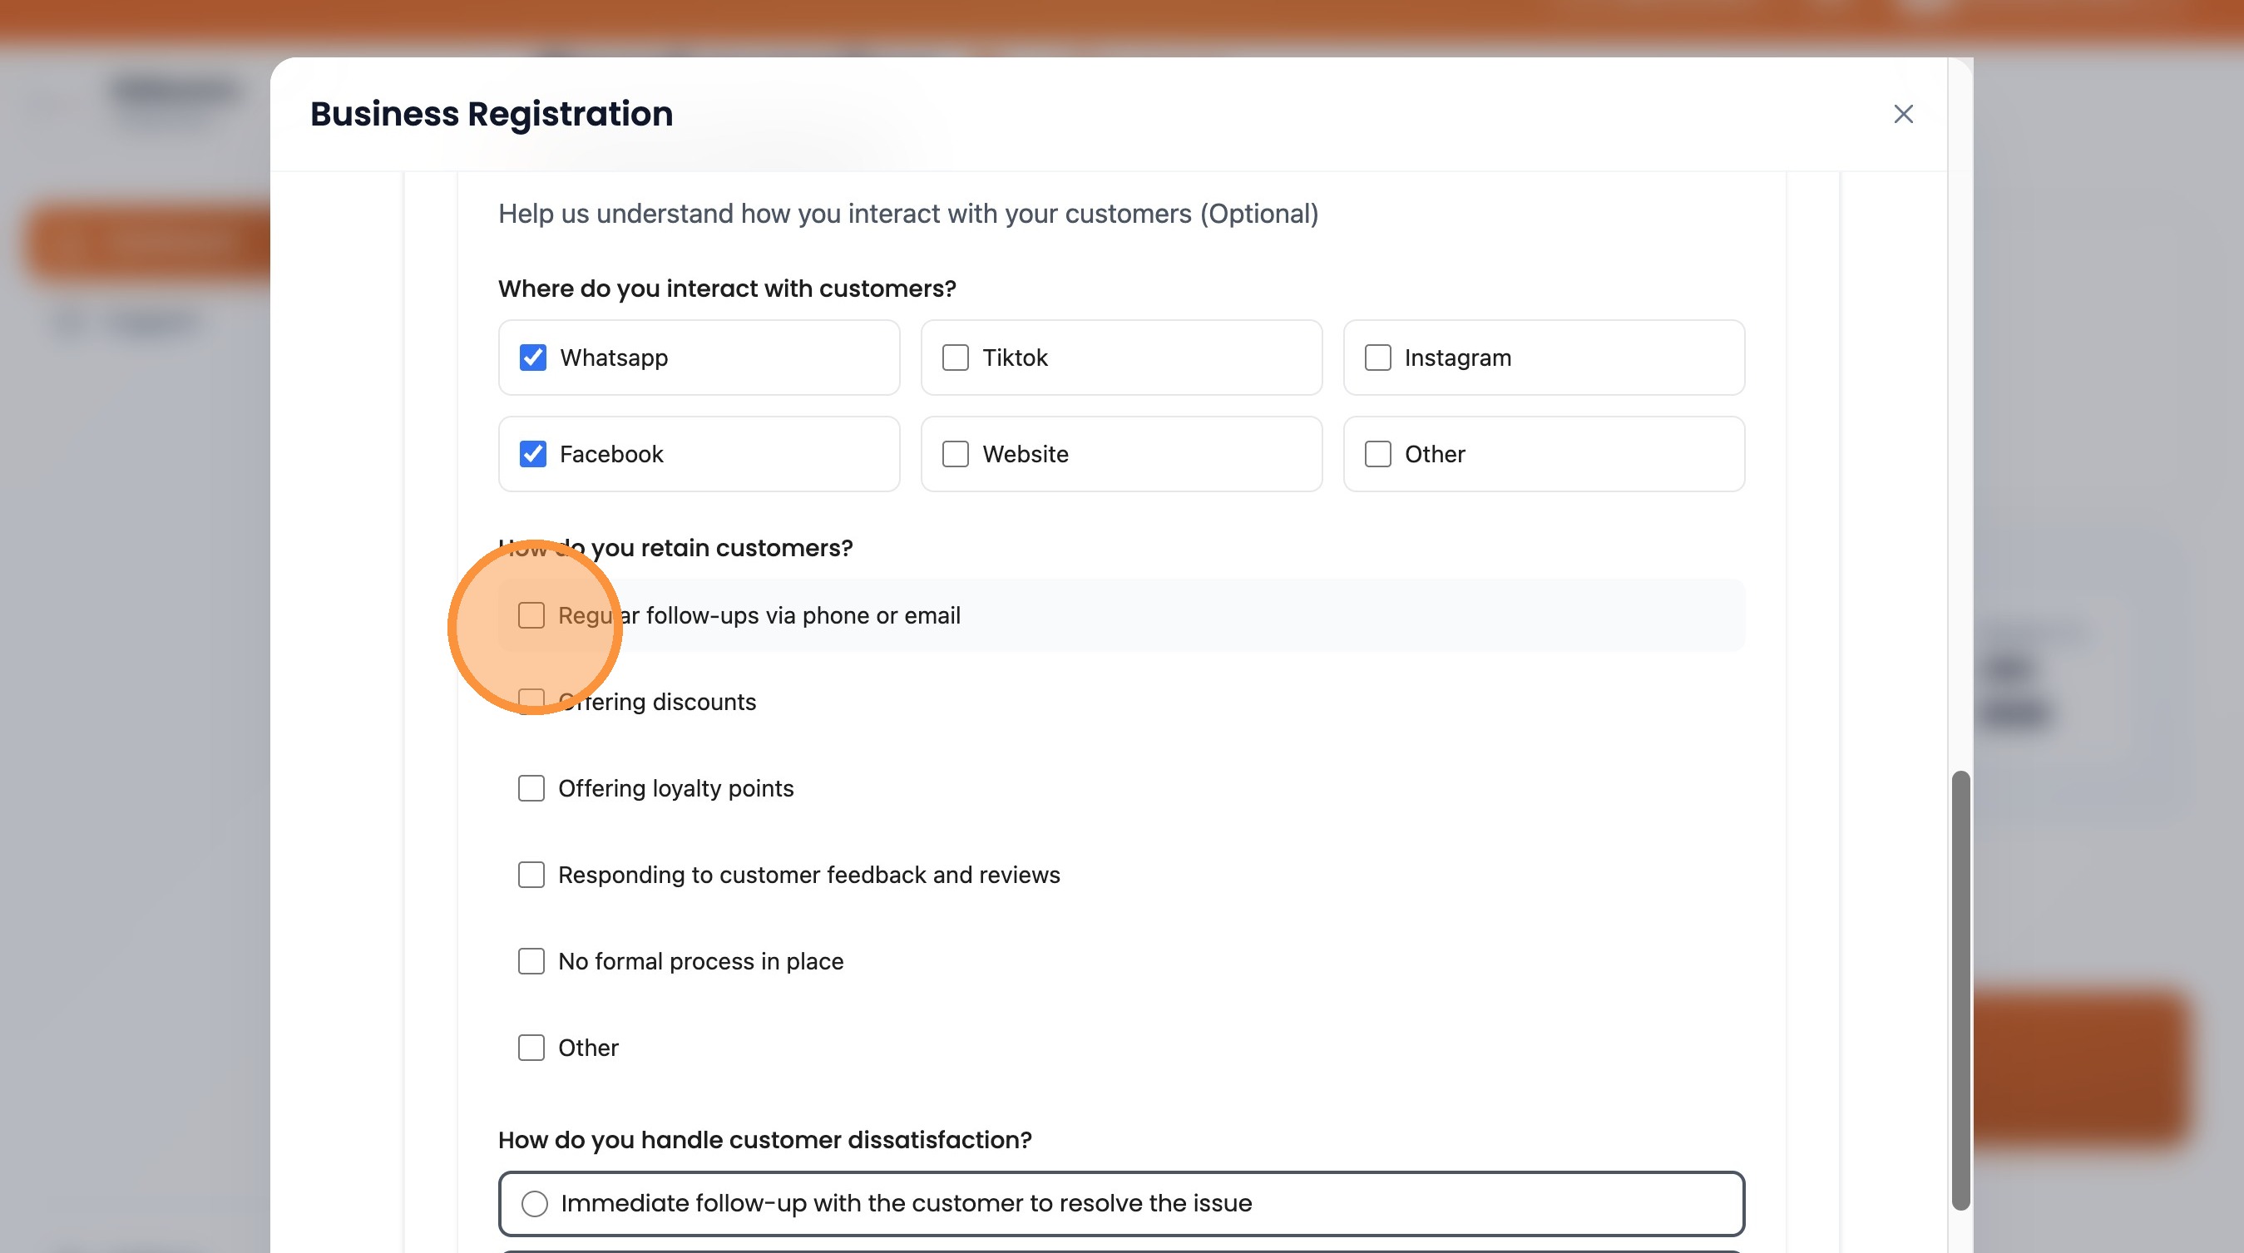Tick No formal process in place

[x=531, y=961]
